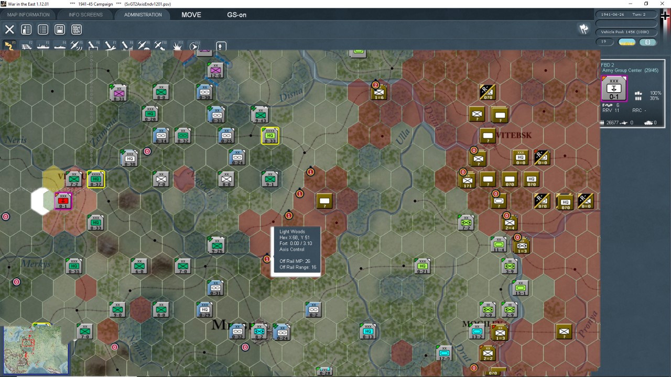Click the FBD 2 unit name in panel
Viewport: 671px width, 377px height.
coord(607,65)
